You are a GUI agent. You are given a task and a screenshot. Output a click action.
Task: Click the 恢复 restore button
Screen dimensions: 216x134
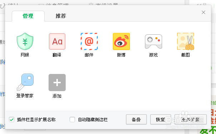coord(161,119)
